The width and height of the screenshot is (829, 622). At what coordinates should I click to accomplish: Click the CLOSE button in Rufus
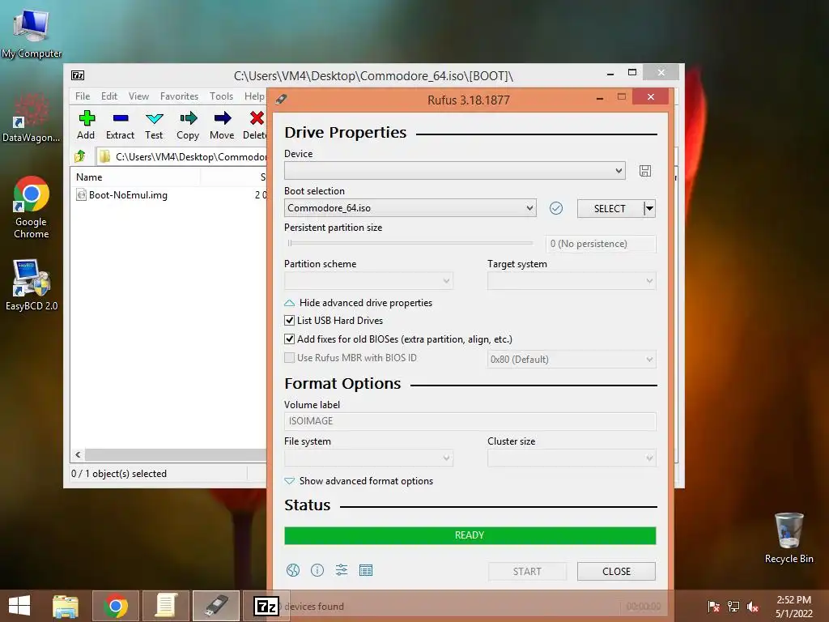click(616, 571)
